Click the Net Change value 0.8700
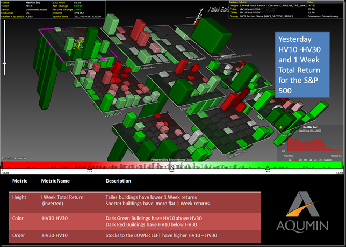 [78, 6]
